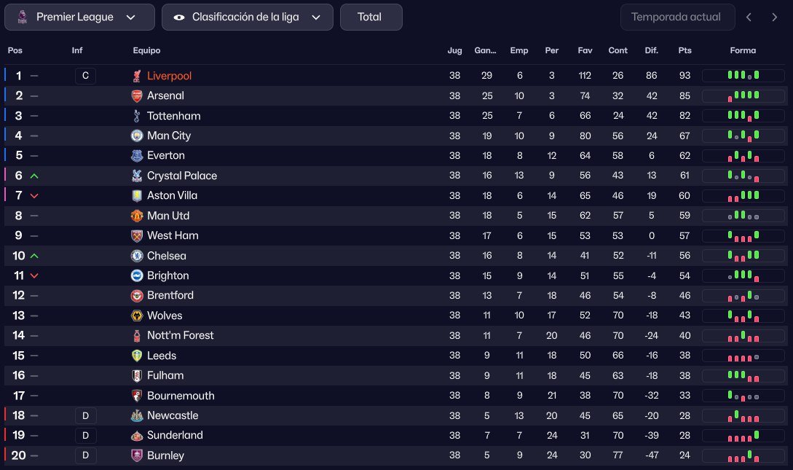Open the Everton team link

click(x=166, y=155)
